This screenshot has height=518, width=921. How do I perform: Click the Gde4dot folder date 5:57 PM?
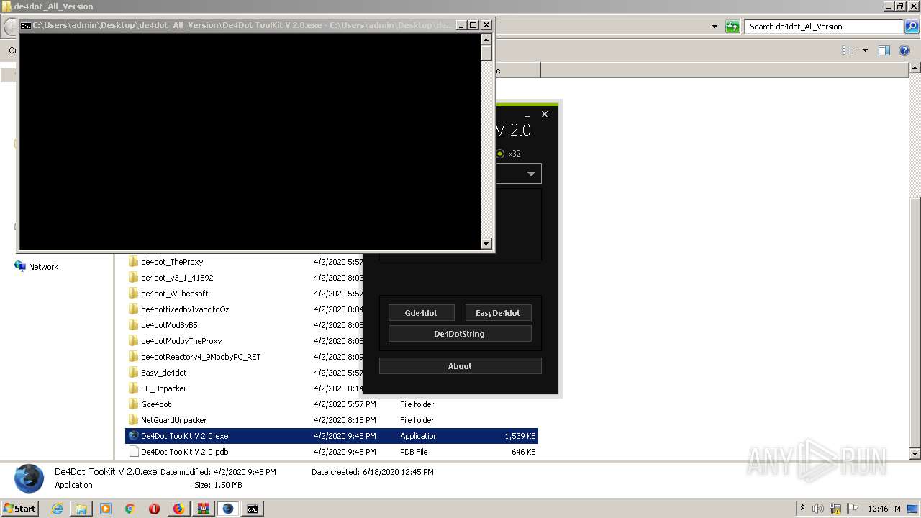345,404
